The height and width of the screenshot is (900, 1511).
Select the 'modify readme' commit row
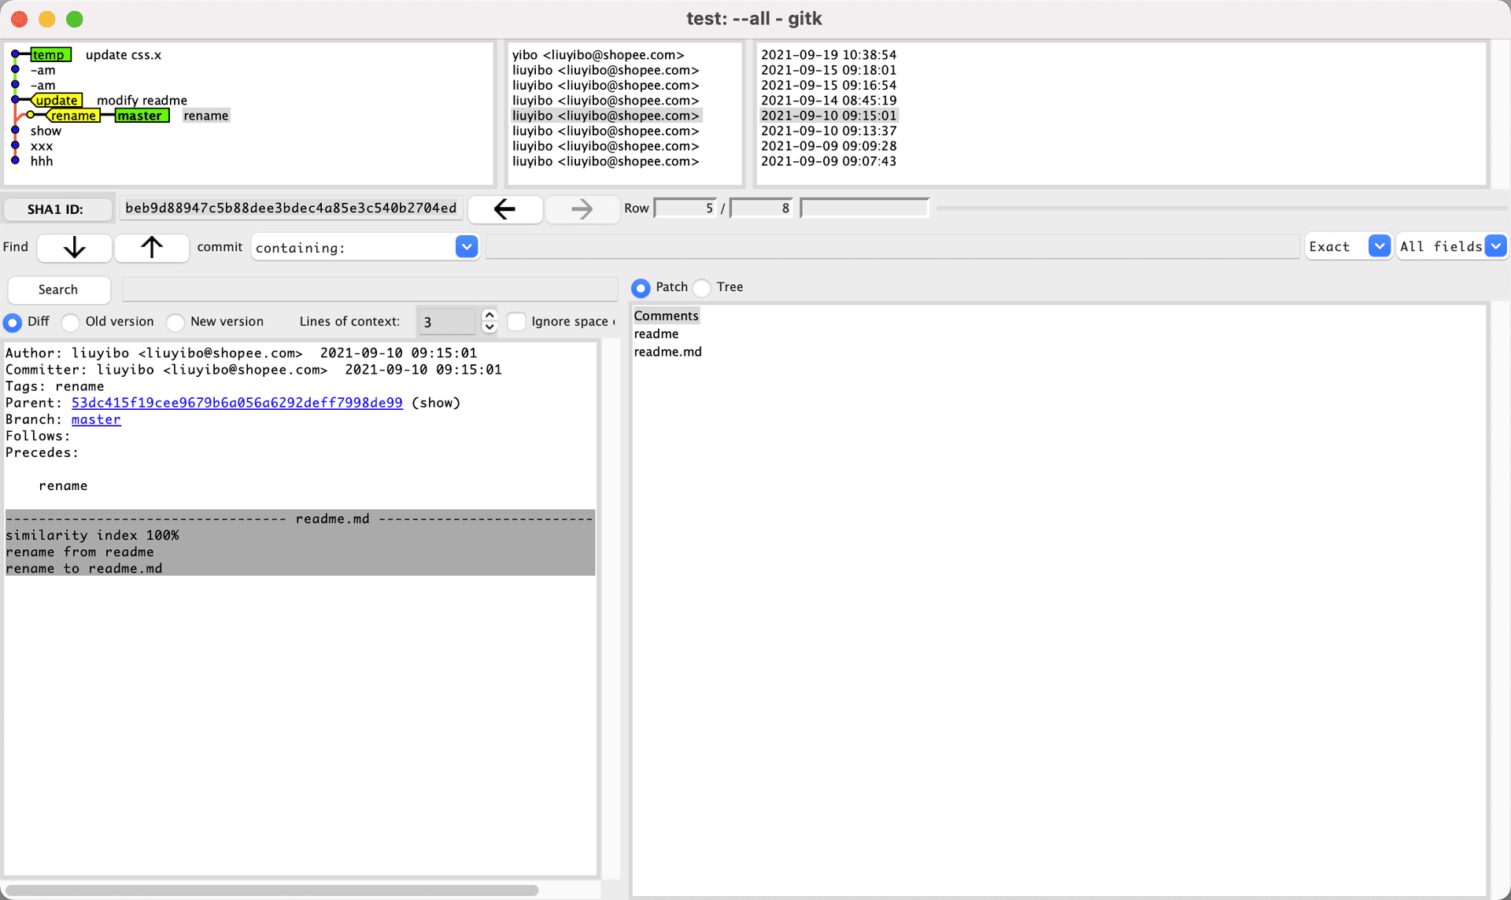coord(142,101)
